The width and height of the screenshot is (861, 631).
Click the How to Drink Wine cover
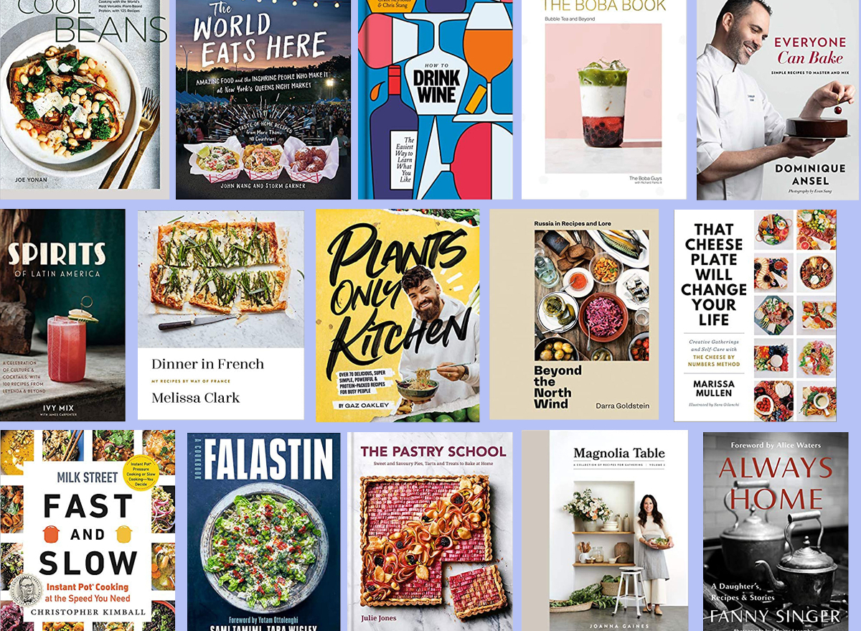[x=436, y=99]
